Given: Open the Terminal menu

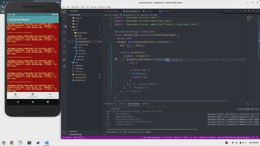Looking at the screenshot, I should tap(101, 7).
